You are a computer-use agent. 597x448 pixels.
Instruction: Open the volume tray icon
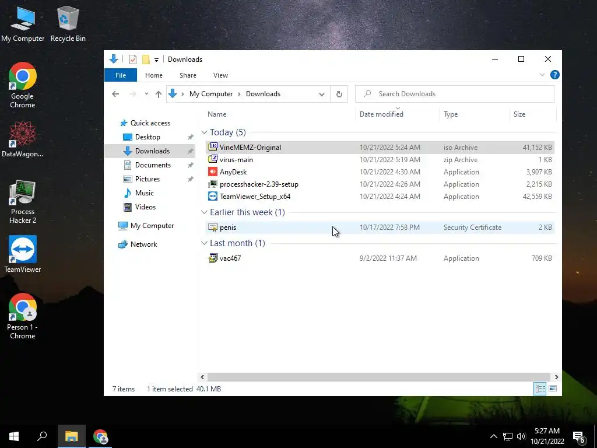(521, 436)
